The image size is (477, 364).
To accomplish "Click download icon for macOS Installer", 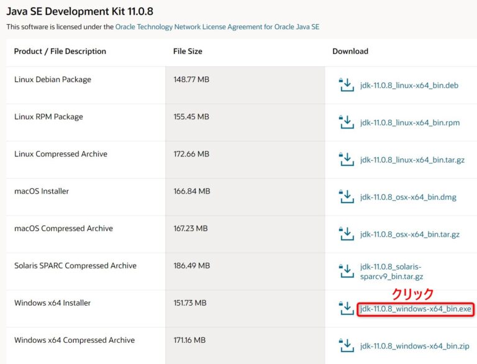I will pos(345,197).
